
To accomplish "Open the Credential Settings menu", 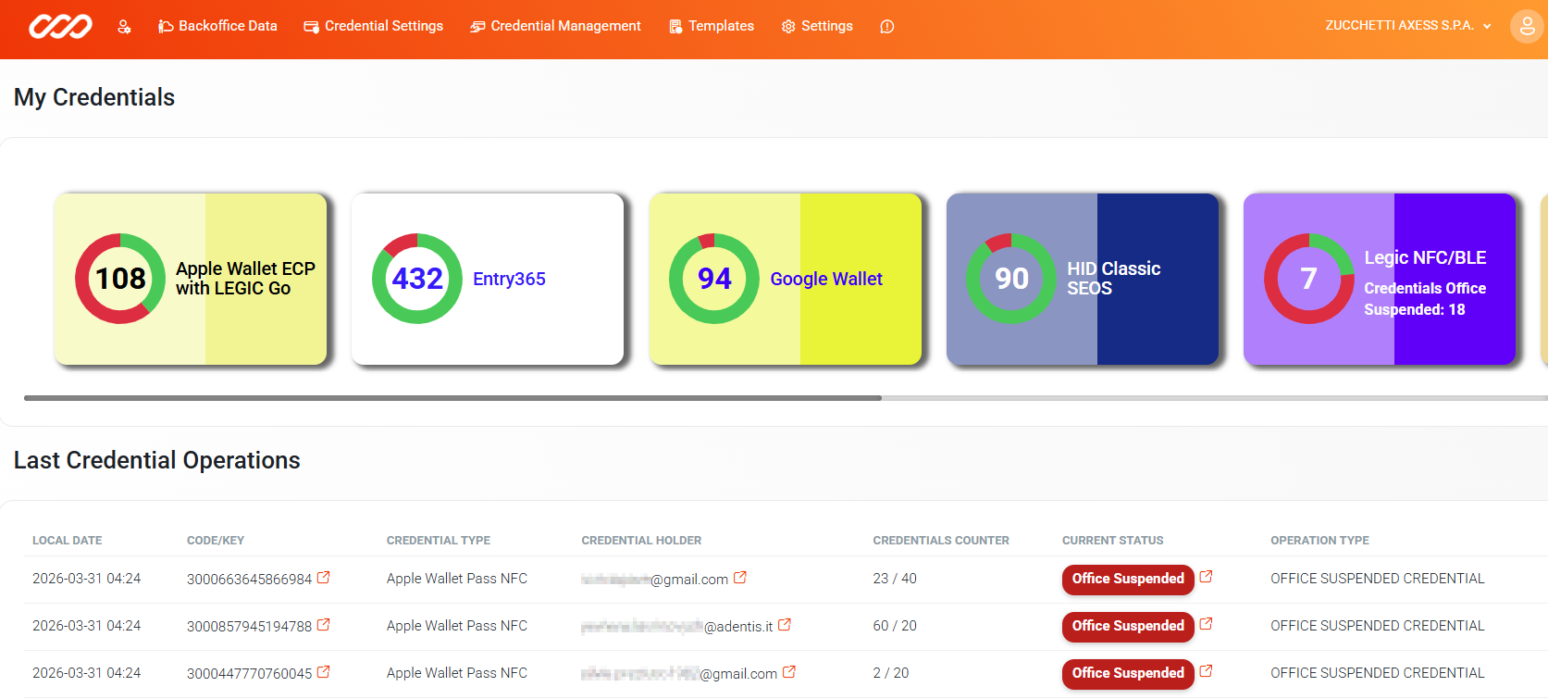I will pos(374,26).
